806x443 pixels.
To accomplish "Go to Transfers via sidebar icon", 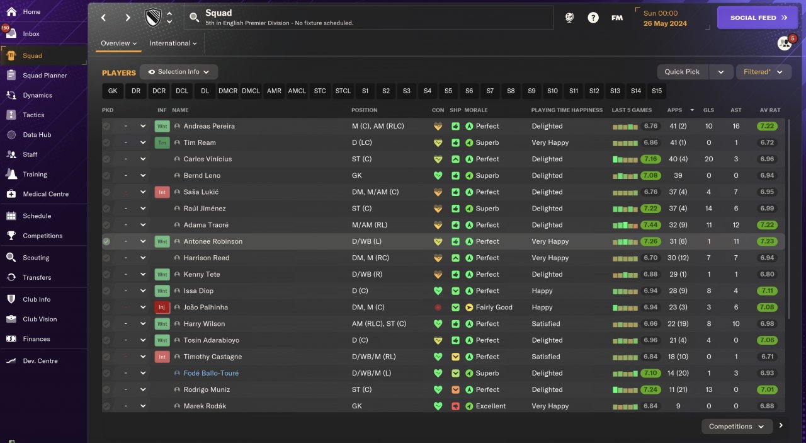I will (x=11, y=277).
